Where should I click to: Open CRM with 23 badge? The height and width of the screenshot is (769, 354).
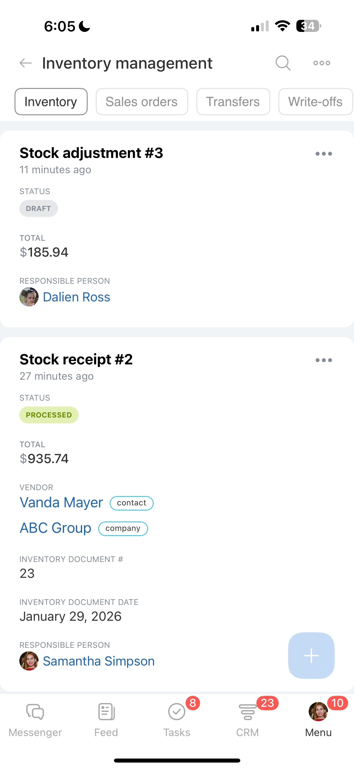(248, 720)
